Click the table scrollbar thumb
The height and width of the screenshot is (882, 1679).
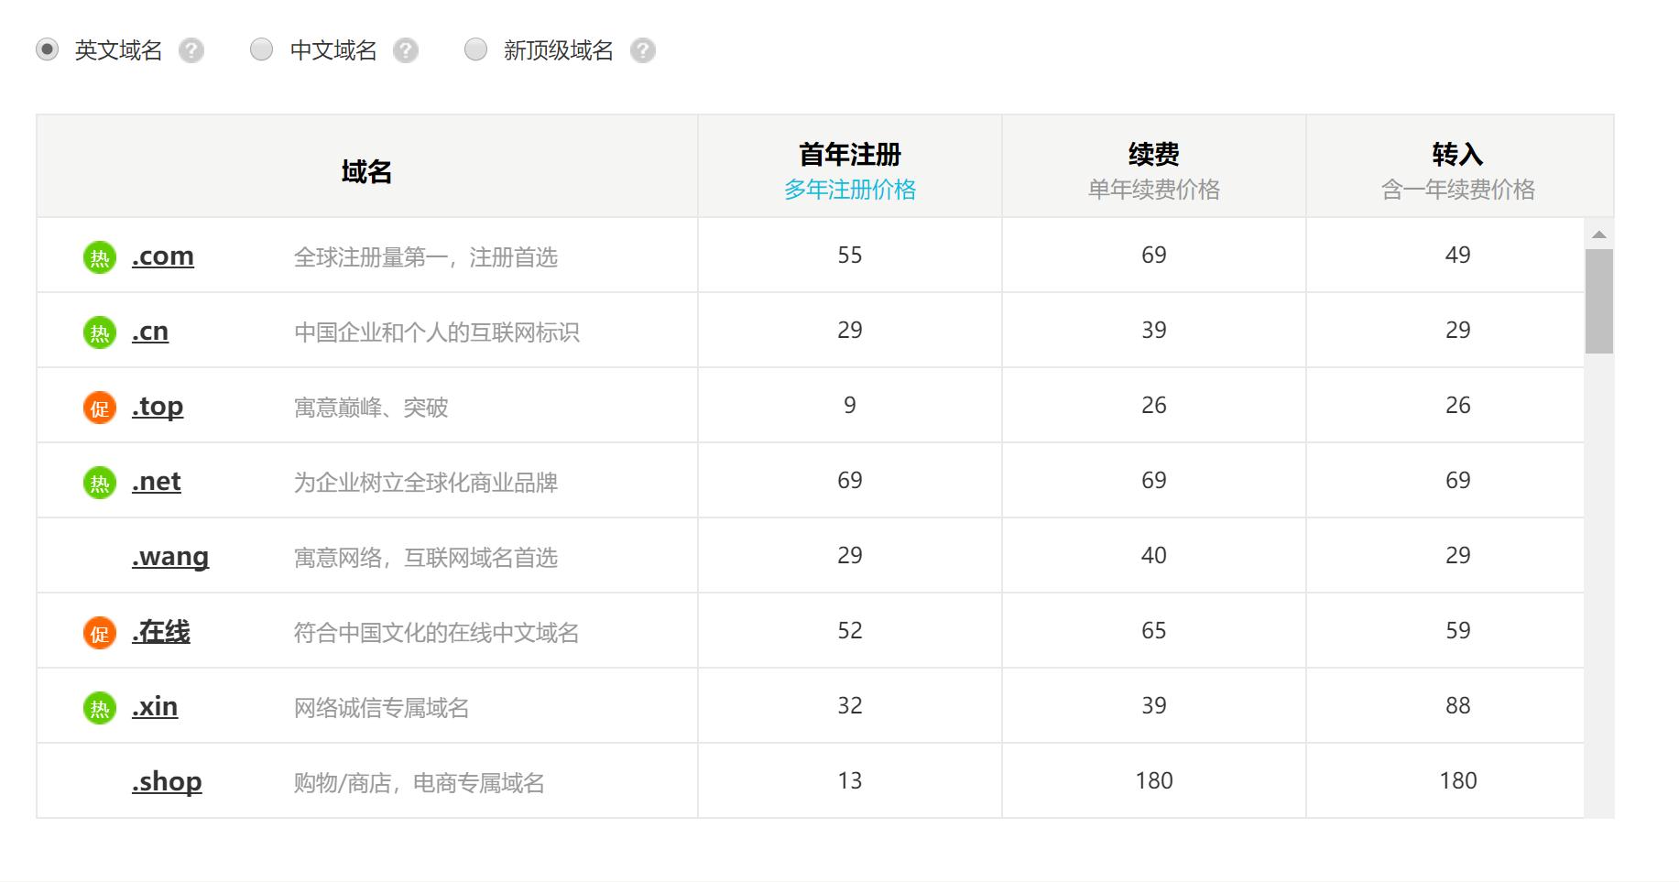[x=1599, y=301]
